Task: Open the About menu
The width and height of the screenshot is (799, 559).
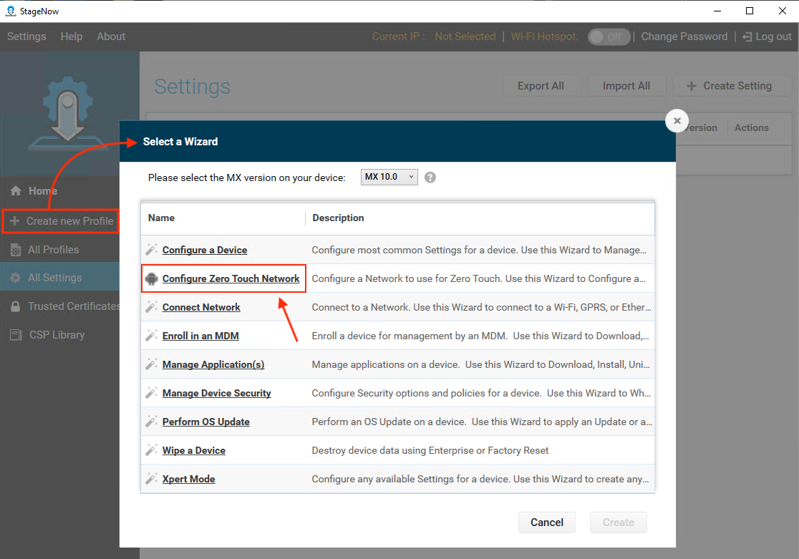Action: tap(111, 37)
